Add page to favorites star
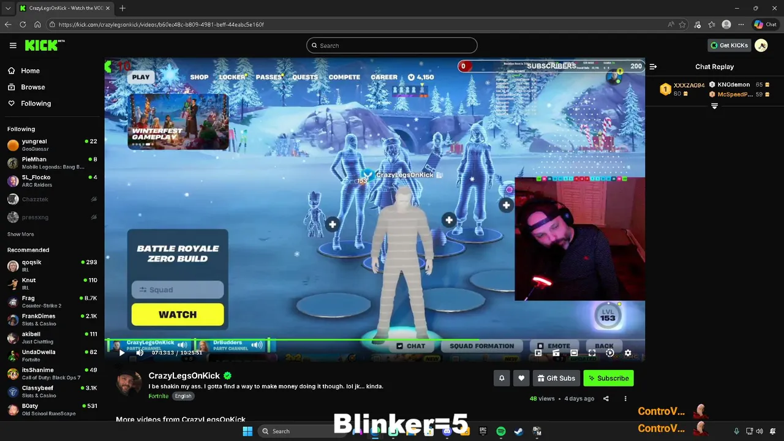The image size is (784, 441). click(x=682, y=24)
